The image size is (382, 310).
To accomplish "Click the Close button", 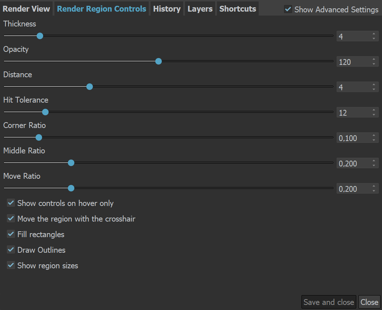I will click(369, 302).
